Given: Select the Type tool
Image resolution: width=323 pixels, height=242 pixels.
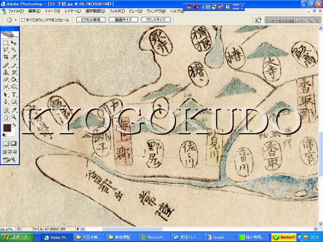Looking at the screenshot, I should tap(14, 95).
